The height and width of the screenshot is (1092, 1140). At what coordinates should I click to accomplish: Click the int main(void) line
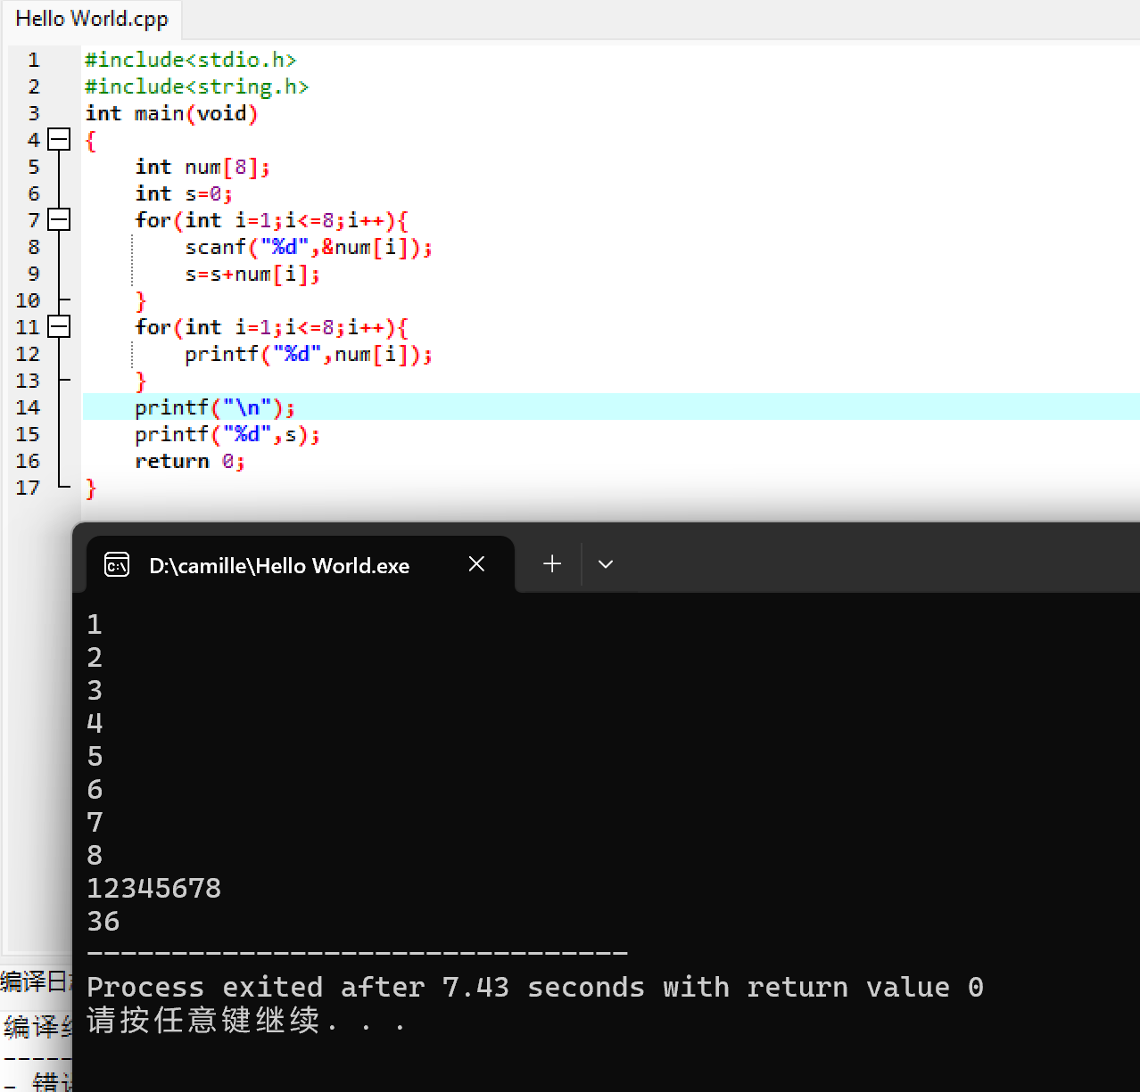(x=171, y=113)
